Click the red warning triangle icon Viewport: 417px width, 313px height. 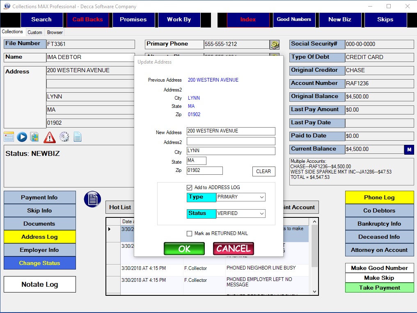49,137
